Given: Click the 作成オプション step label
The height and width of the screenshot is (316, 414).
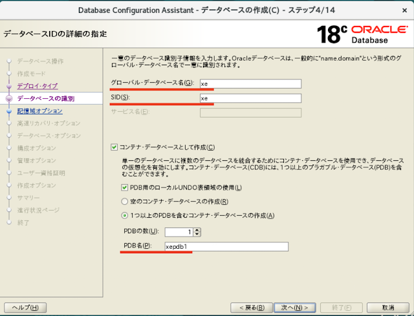Looking at the screenshot, I should tap(37, 185).
